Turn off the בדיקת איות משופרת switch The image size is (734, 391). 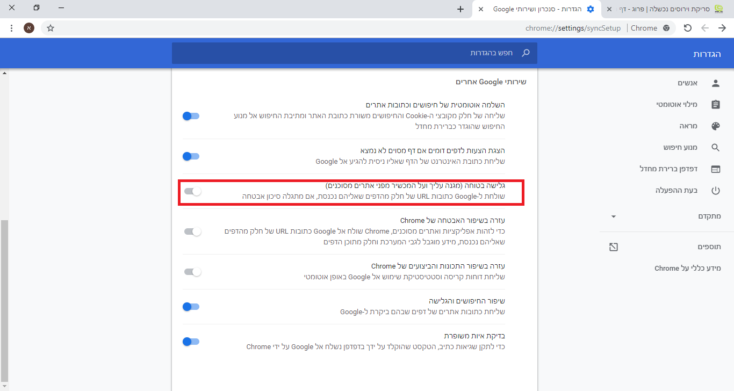191,341
